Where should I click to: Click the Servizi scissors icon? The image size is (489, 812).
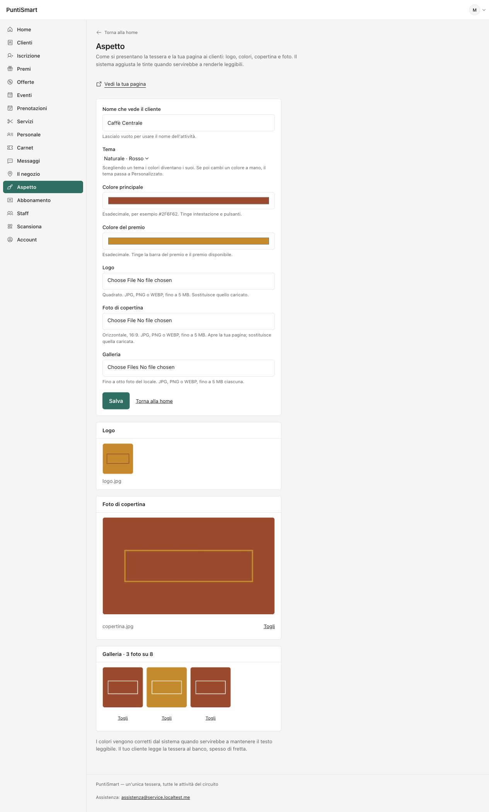click(x=10, y=121)
